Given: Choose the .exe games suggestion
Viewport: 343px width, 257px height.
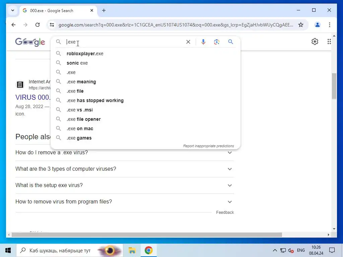Looking at the screenshot, I should 145,138.
